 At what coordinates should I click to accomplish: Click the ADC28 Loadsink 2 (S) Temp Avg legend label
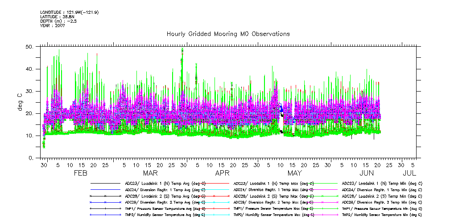[164, 196]
